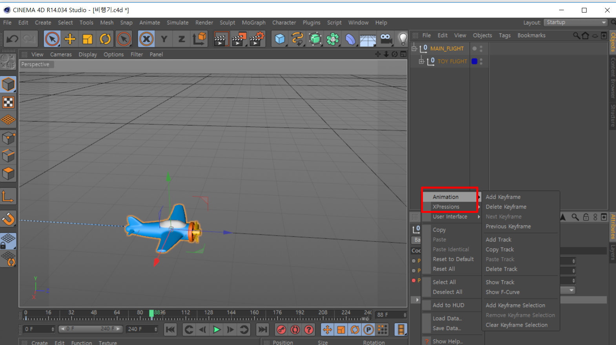Open the Simulate menu
The height and width of the screenshot is (345, 616).
[x=177, y=23]
